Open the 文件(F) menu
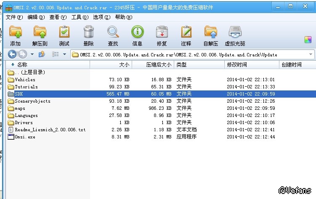This screenshot has height=199, width=316. pos(14,17)
